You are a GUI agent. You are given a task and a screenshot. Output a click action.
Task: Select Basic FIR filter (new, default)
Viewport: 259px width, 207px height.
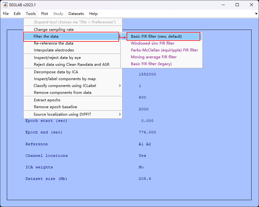[161, 36]
